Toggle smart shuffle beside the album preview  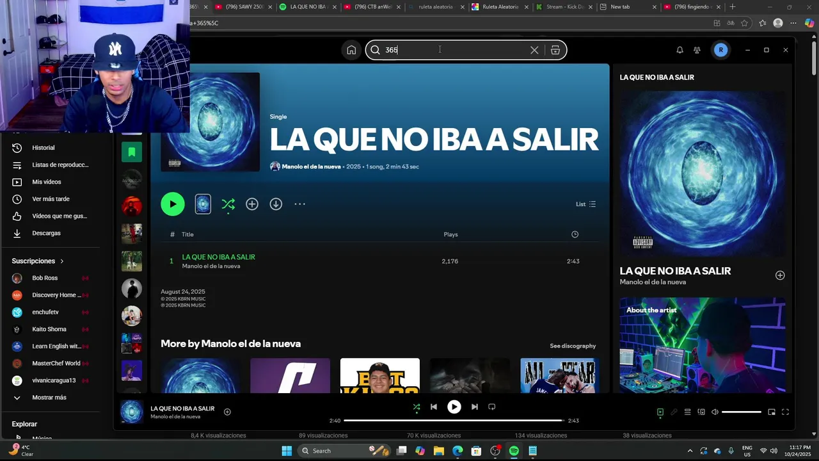228,204
